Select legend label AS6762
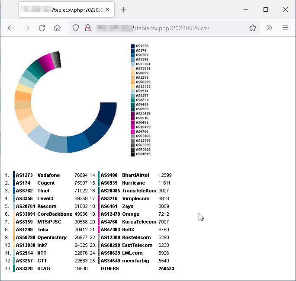The width and height of the screenshot is (296, 281). (142, 55)
